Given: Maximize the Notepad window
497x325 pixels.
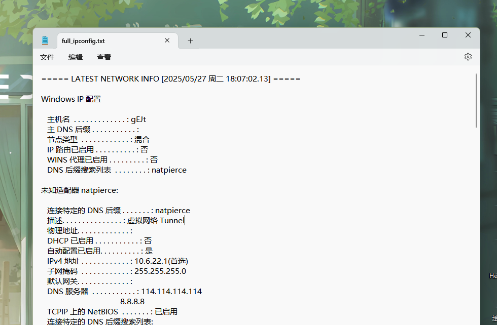Looking at the screenshot, I should [x=445, y=35].
